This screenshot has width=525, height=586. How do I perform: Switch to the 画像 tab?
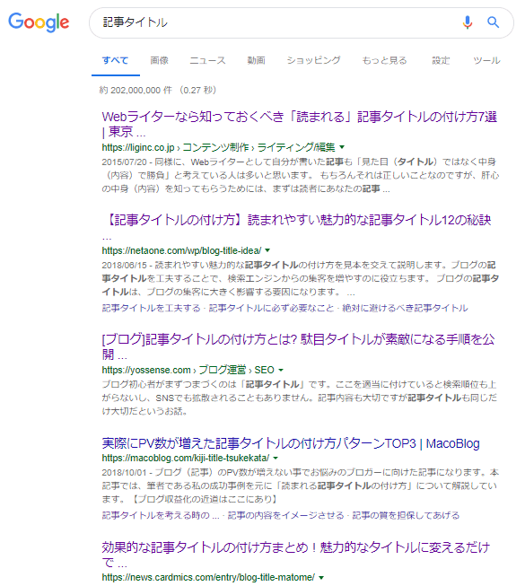pos(159,60)
